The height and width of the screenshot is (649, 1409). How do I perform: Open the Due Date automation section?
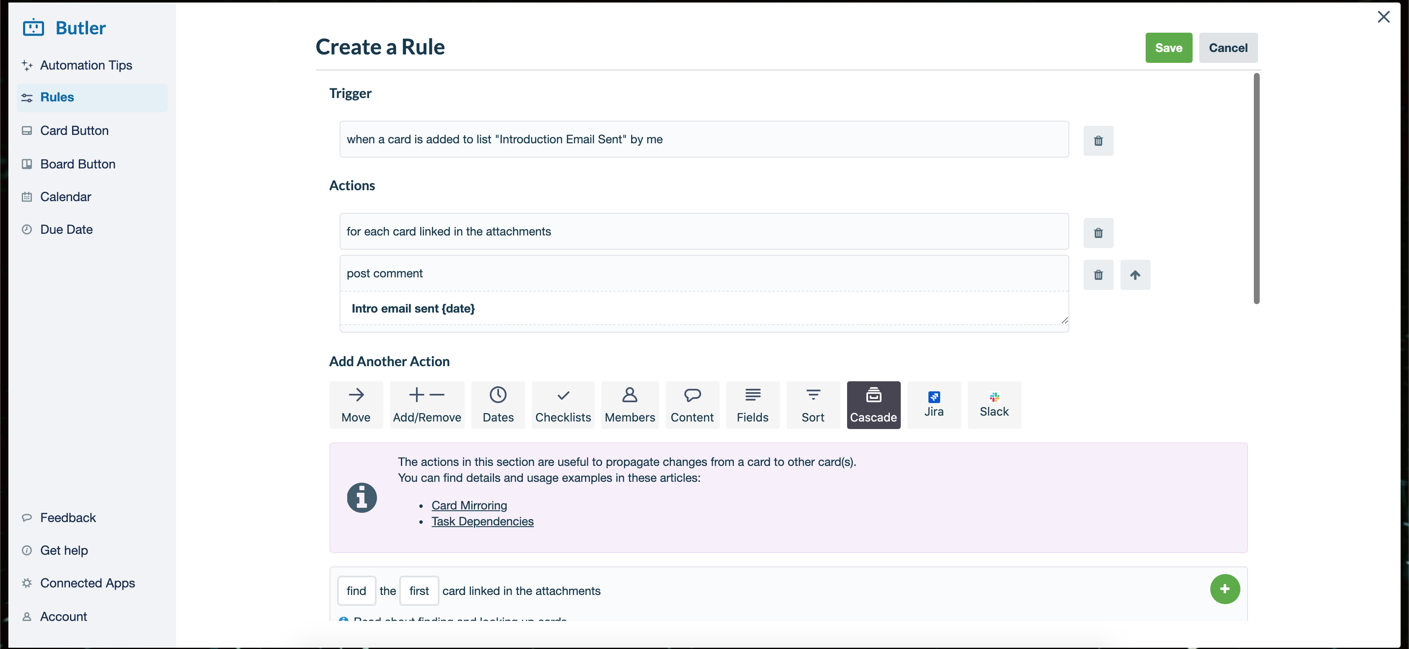tap(92, 230)
